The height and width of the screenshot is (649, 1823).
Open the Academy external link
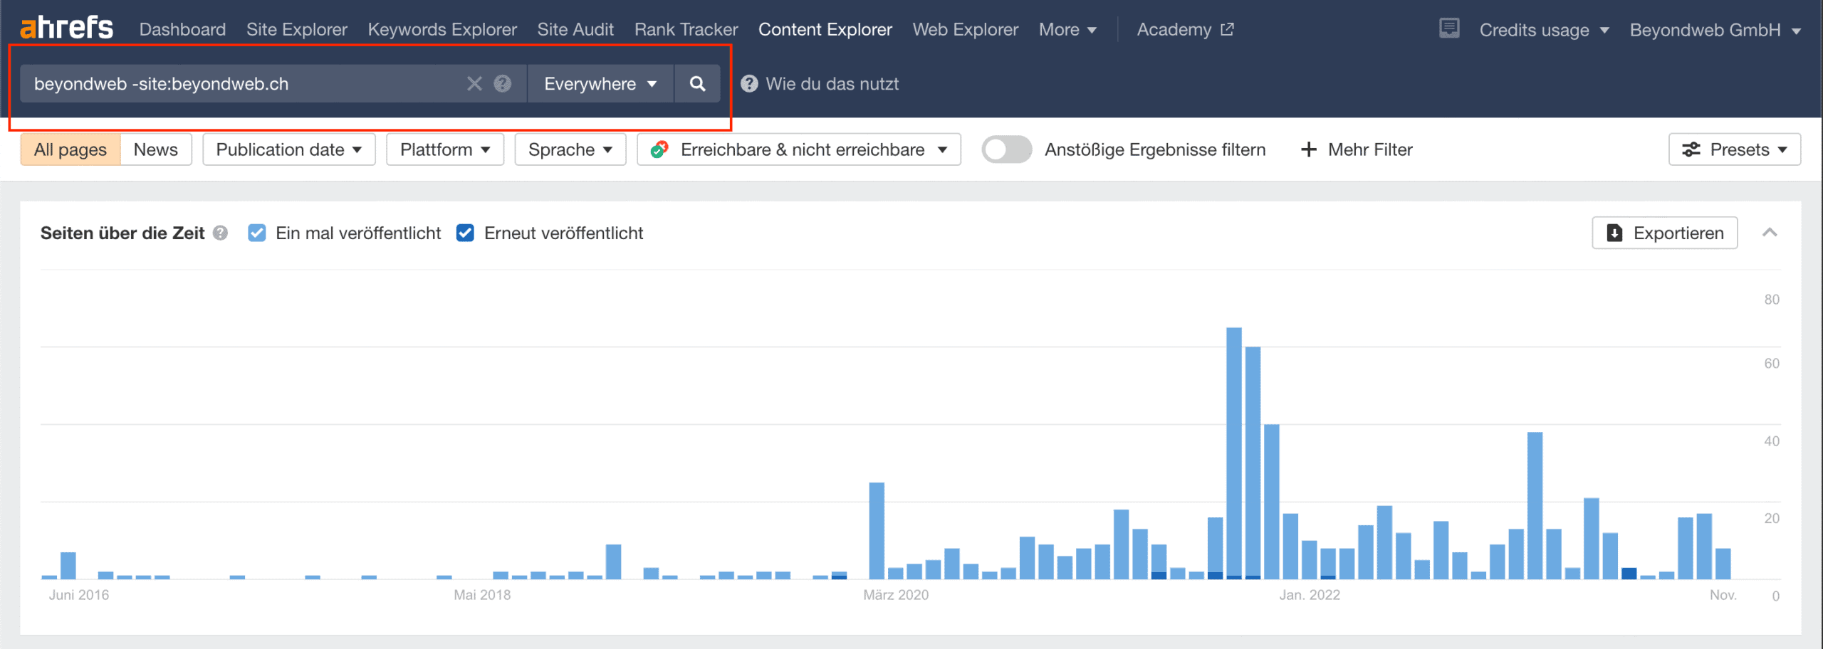(x=1184, y=29)
